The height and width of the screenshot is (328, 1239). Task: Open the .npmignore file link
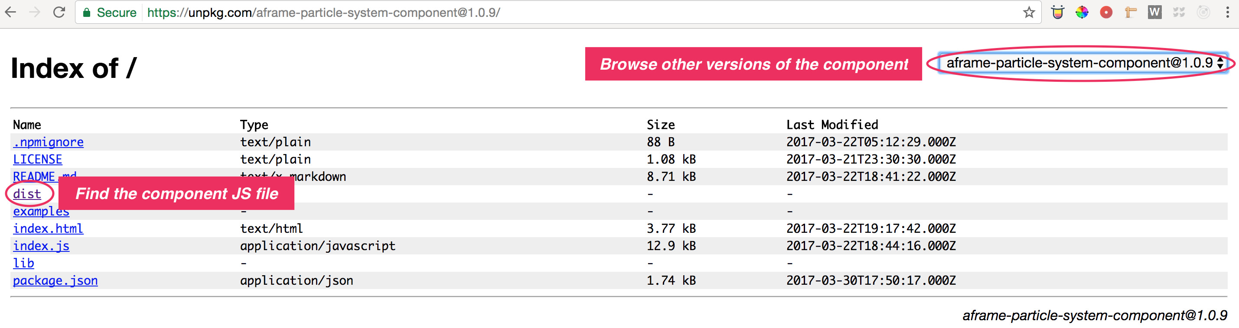[48, 142]
